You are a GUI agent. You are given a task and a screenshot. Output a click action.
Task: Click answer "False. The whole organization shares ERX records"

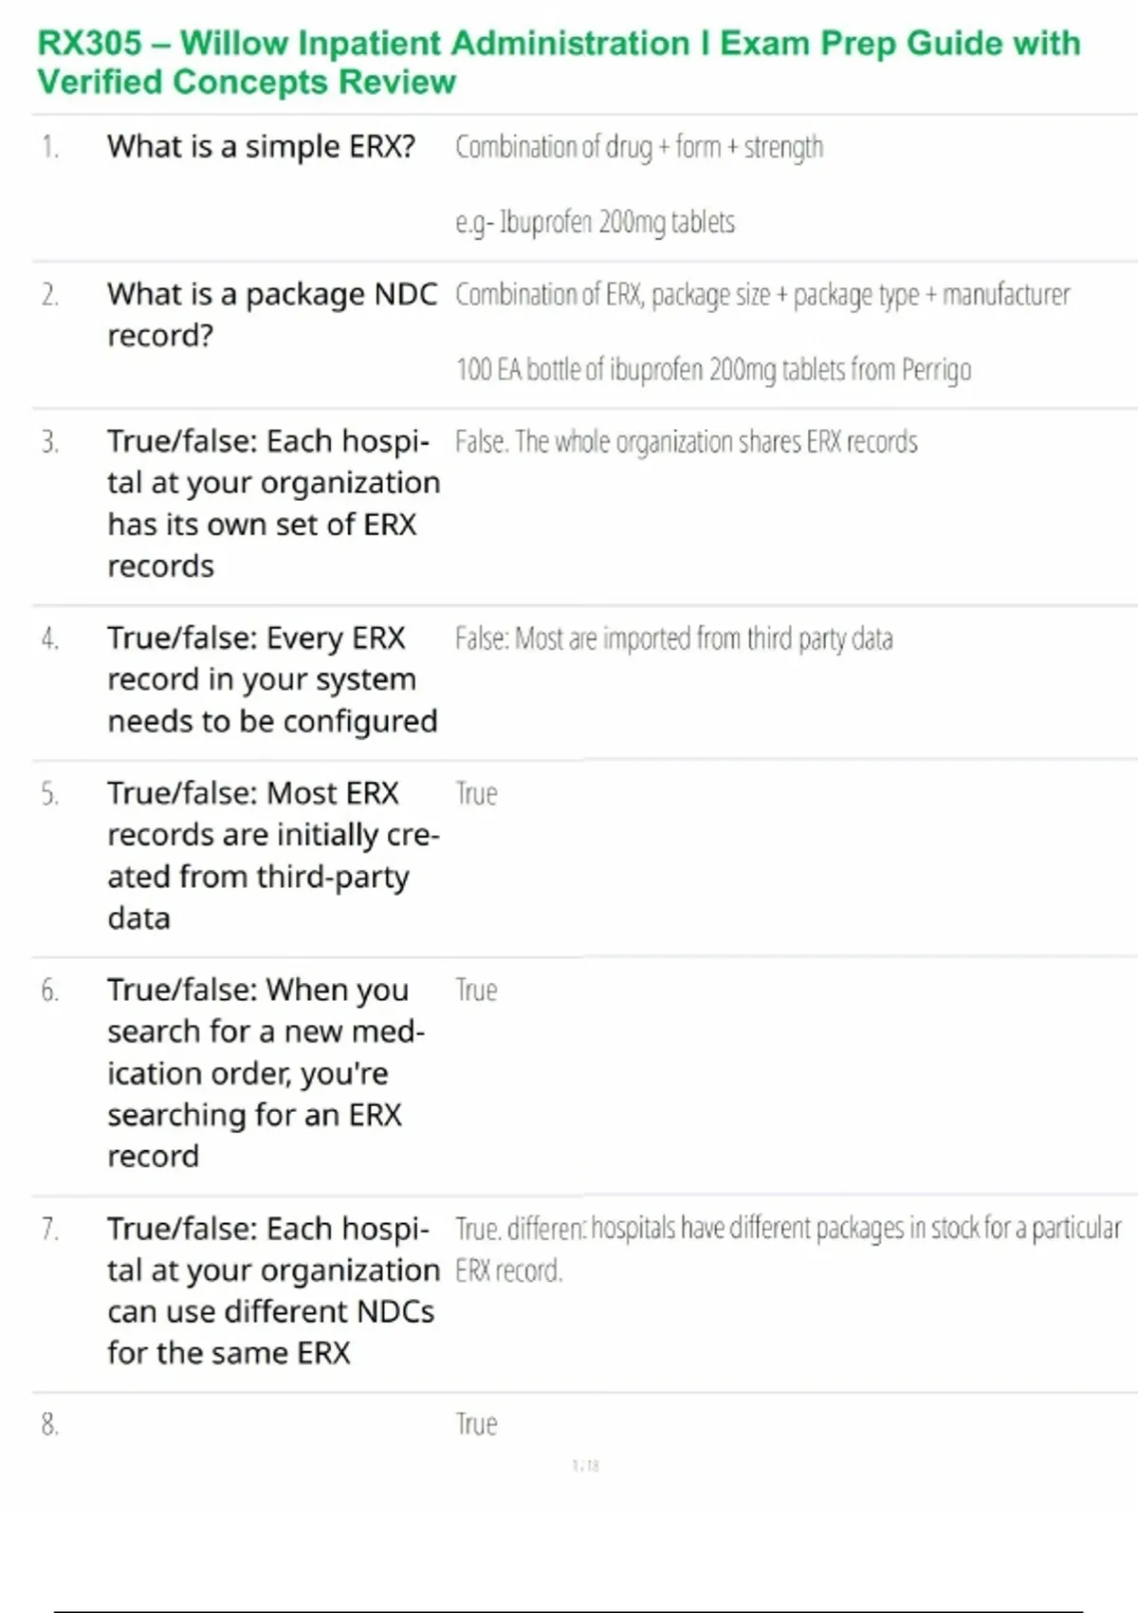(x=686, y=442)
